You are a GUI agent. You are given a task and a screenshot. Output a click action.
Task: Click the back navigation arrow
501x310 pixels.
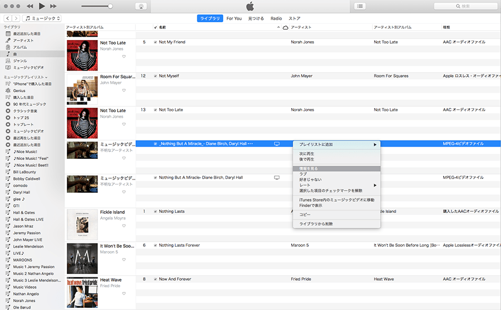coord(8,18)
